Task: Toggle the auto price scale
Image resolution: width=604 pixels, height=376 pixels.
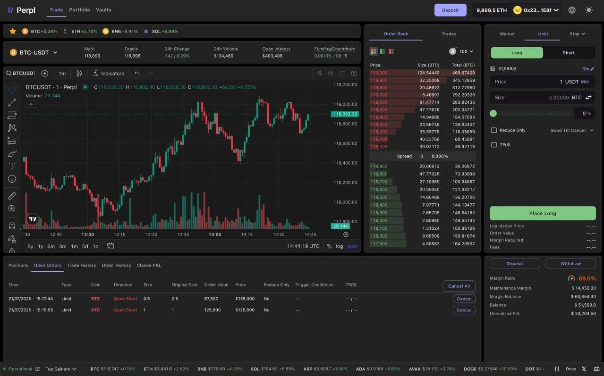Action: pyautogui.click(x=352, y=246)
